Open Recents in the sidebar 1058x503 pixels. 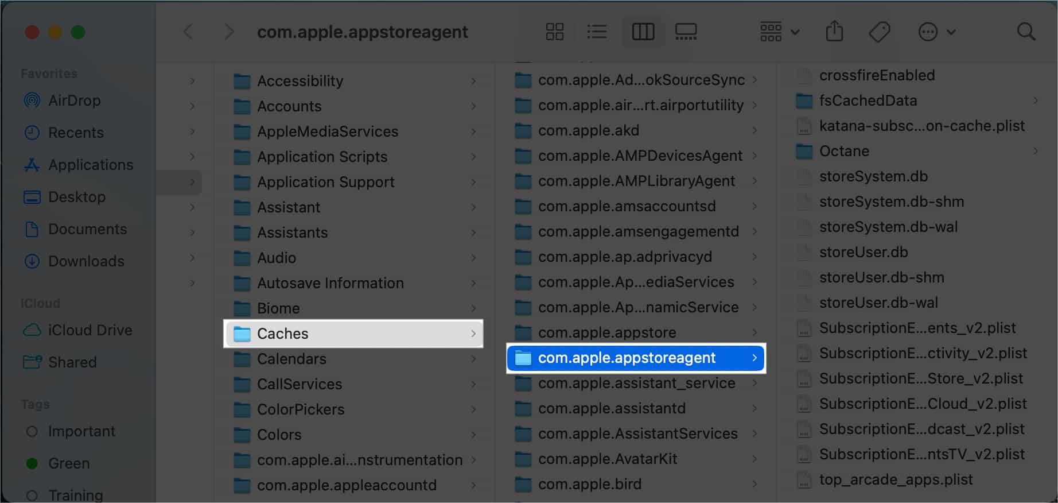click(x=64, y=133)
